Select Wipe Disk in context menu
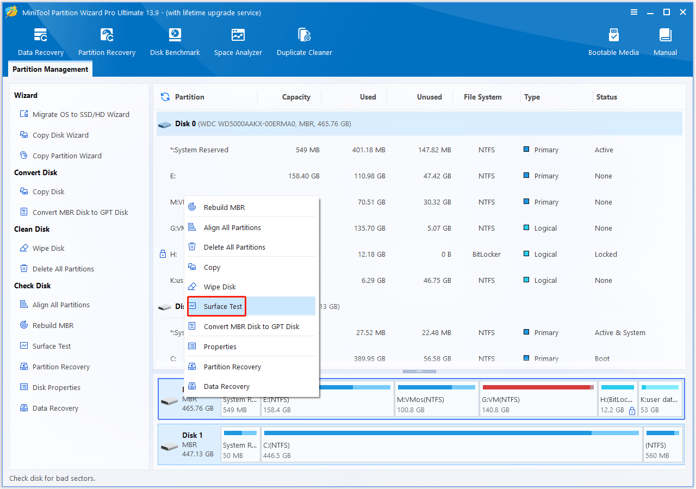The image size is (696, 489). point(251,287)
